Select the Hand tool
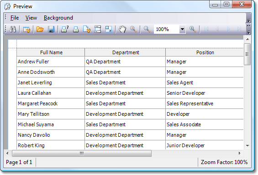Screen dimensions: 258x175 click(122, 29)
